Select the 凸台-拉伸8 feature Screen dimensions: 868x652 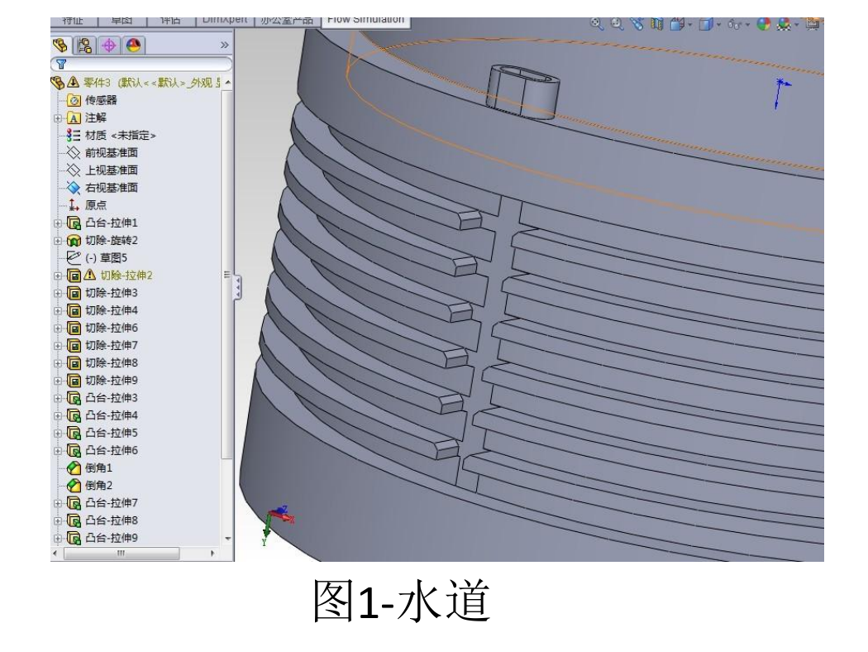coord(103,520)
